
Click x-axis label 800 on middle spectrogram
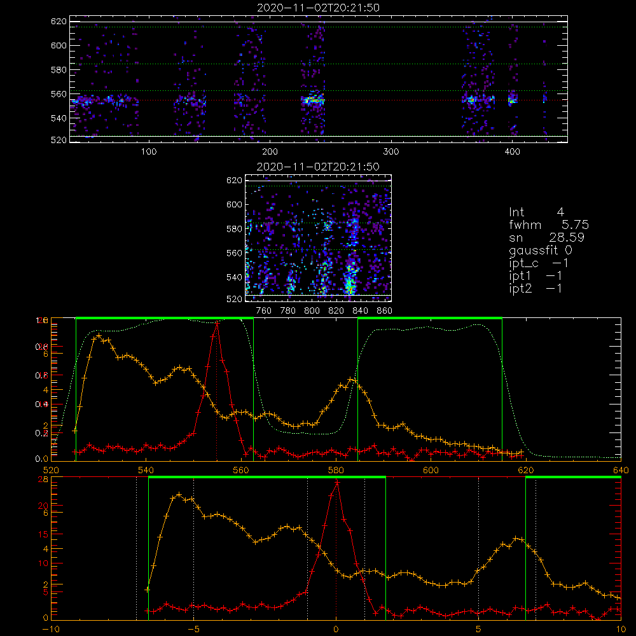pos(312,311)
